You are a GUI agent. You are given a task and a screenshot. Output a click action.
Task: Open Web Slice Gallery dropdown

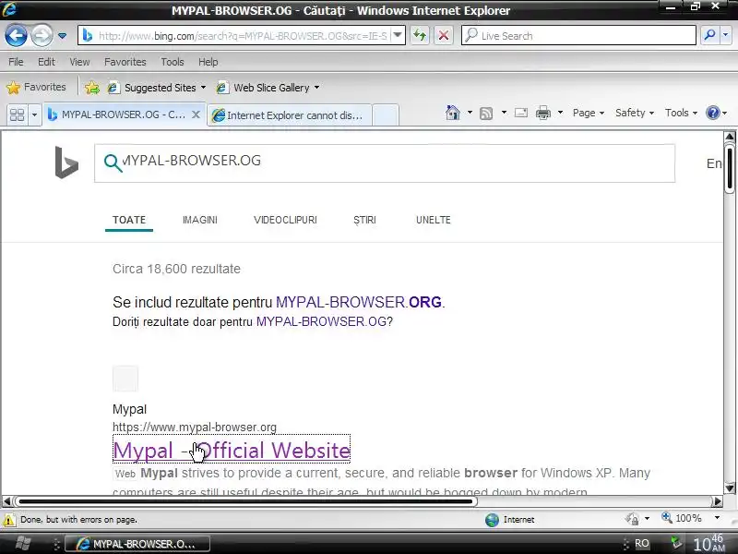click(x=268, y=88)
